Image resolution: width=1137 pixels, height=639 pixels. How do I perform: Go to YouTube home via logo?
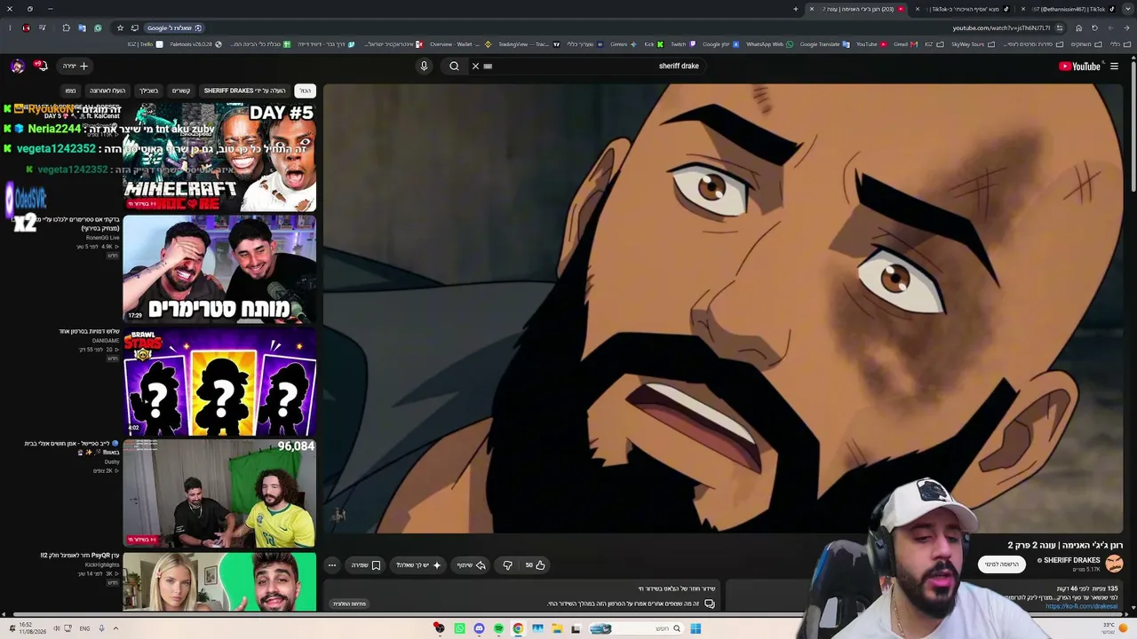point(1079,66)
